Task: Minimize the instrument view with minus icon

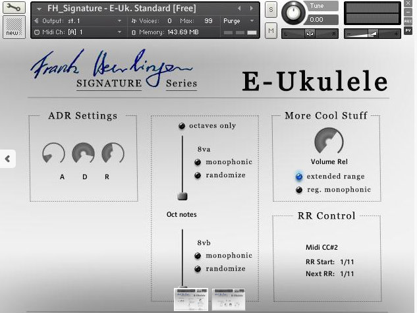Action: 408,13
